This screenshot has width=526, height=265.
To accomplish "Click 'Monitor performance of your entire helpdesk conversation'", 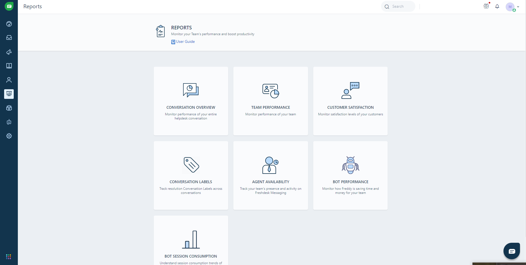I will [x=191, y=116].
